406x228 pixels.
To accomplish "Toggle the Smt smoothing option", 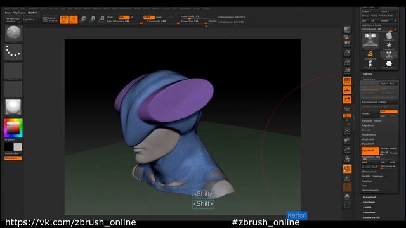I will pos(389,111).
